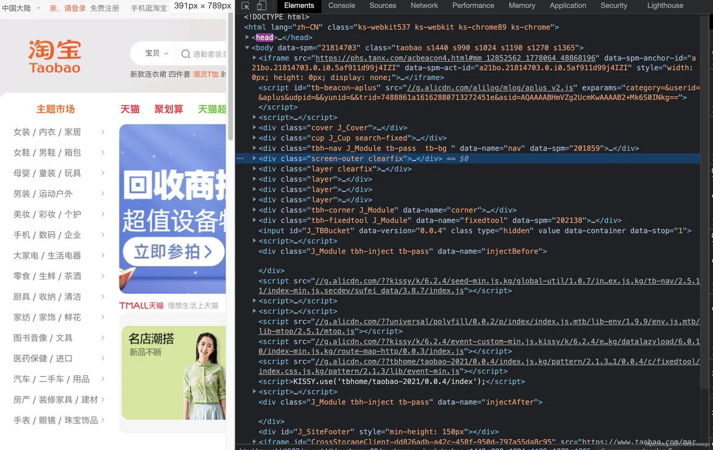The width and height of the screenshot is (713, 450).
Task: Expand the screen-outer clearfix div
Action: [x=254, y=159]
